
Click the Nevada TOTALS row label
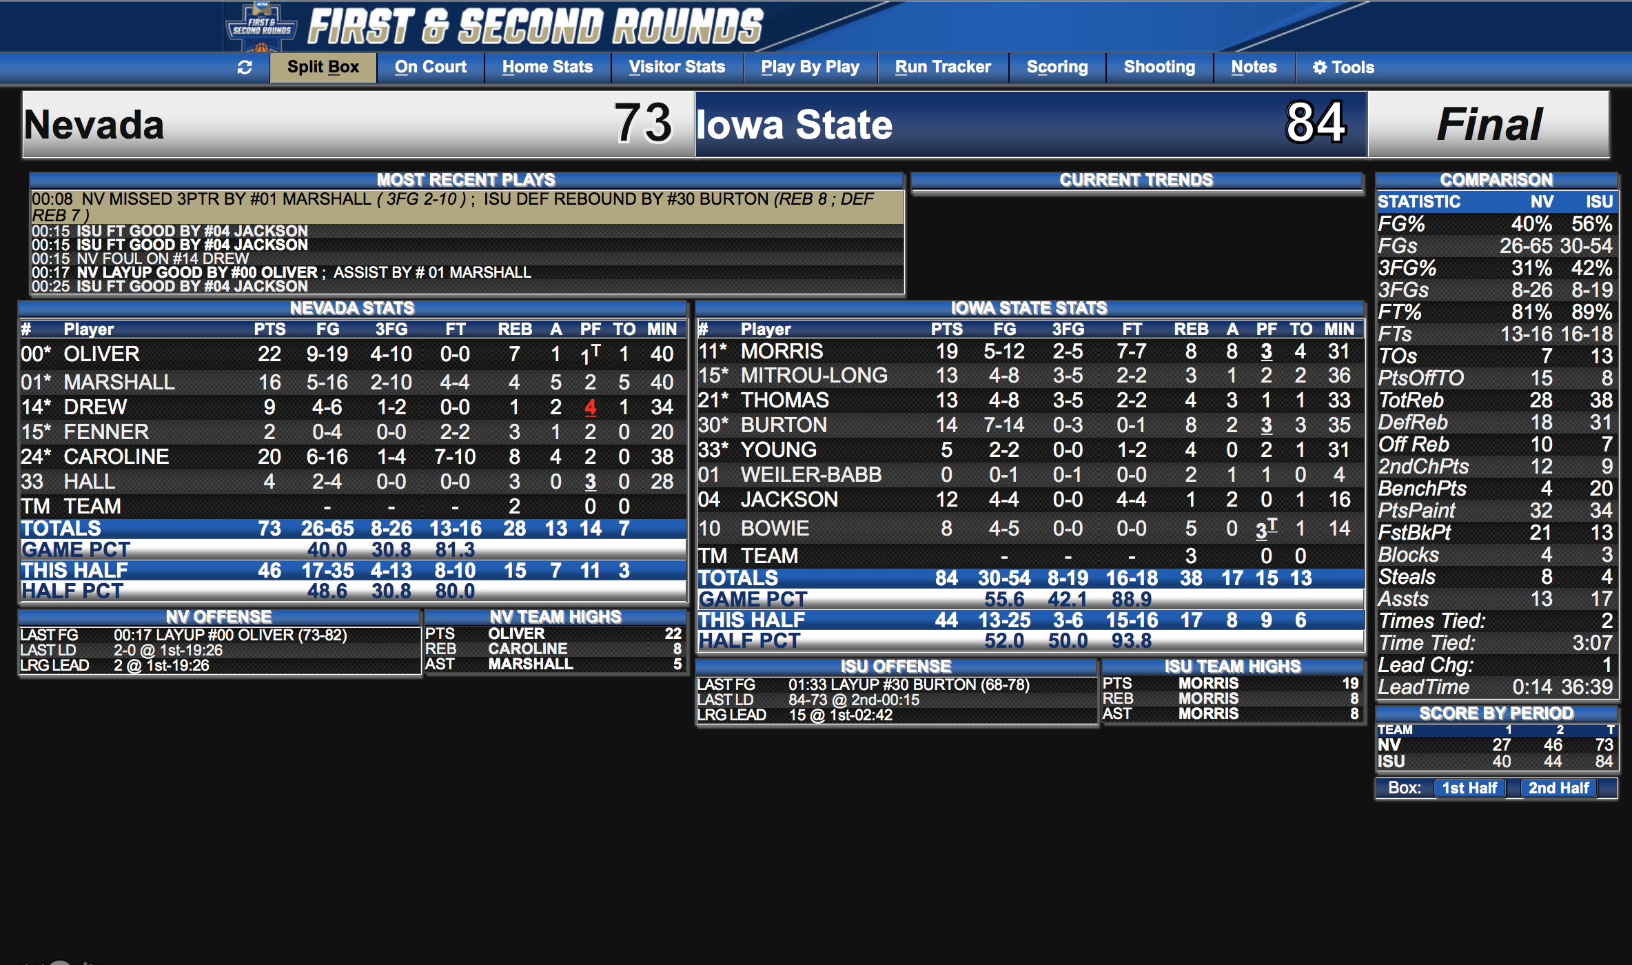point(61,529)
